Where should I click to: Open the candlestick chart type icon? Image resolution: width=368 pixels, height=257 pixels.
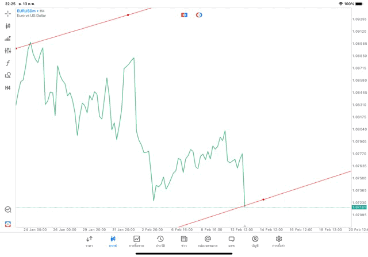(8, 26)
